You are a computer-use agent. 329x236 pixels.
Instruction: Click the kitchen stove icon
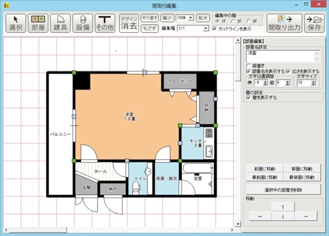click(x=209, y=133)
